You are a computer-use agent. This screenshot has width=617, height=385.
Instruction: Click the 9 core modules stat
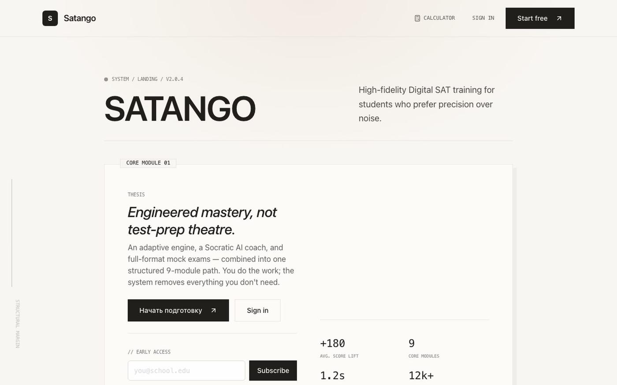tap(424, 348)
